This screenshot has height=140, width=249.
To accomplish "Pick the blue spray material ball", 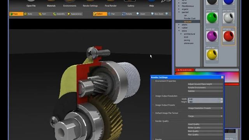I will tap(228, 2).
